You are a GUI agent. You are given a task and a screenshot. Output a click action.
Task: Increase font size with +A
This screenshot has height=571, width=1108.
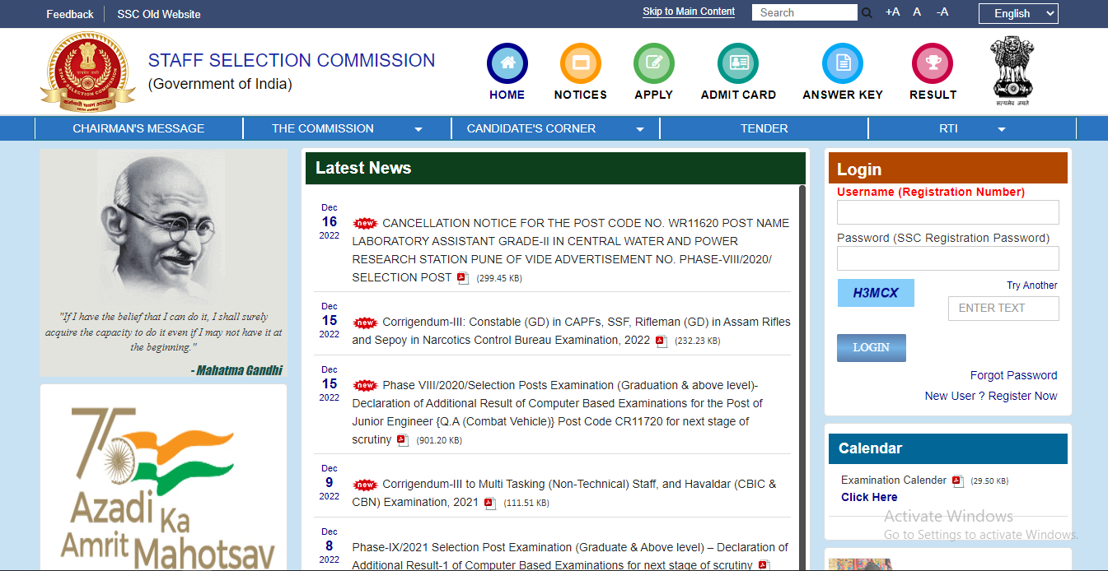[x=893, y=12]
